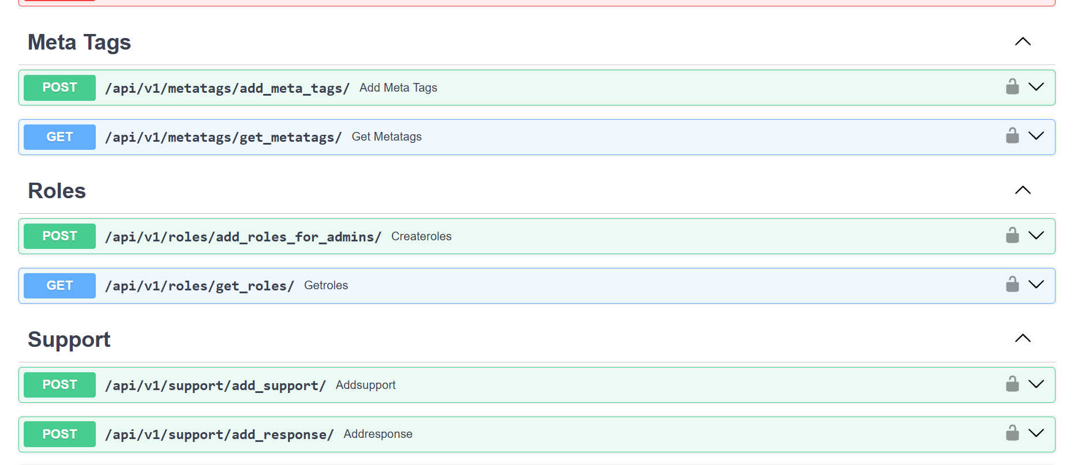Open the /api/v1/support/add_response/ path link
The image size is (1078, 465).
[219, 434]
